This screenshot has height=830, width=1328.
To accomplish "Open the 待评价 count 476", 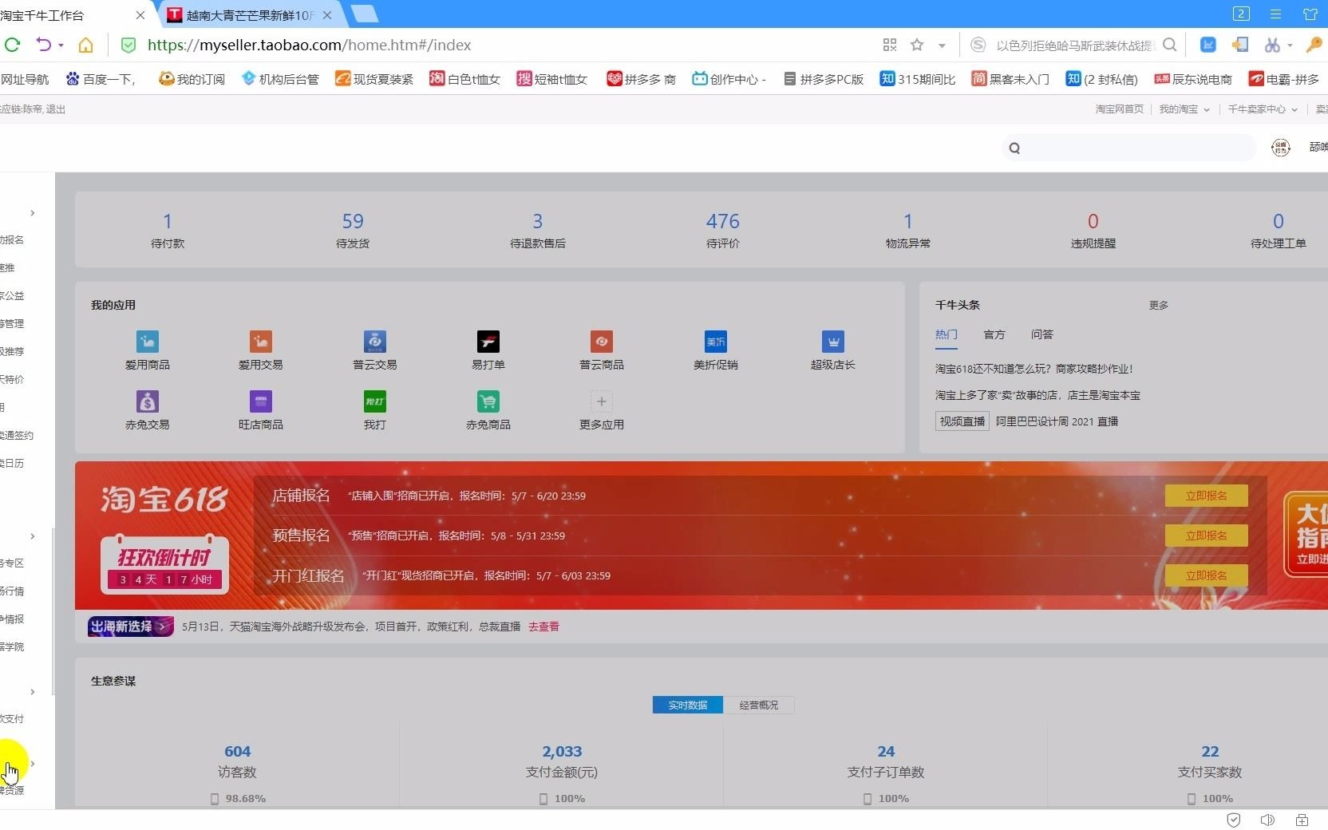I will [723, 221].
